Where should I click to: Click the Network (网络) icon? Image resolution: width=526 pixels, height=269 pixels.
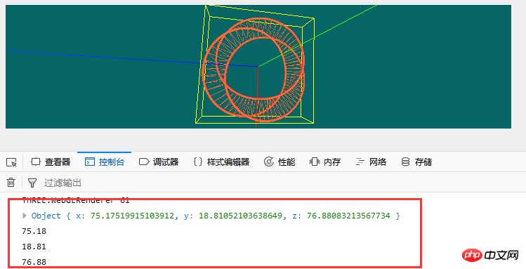click(x=360, y=162)
